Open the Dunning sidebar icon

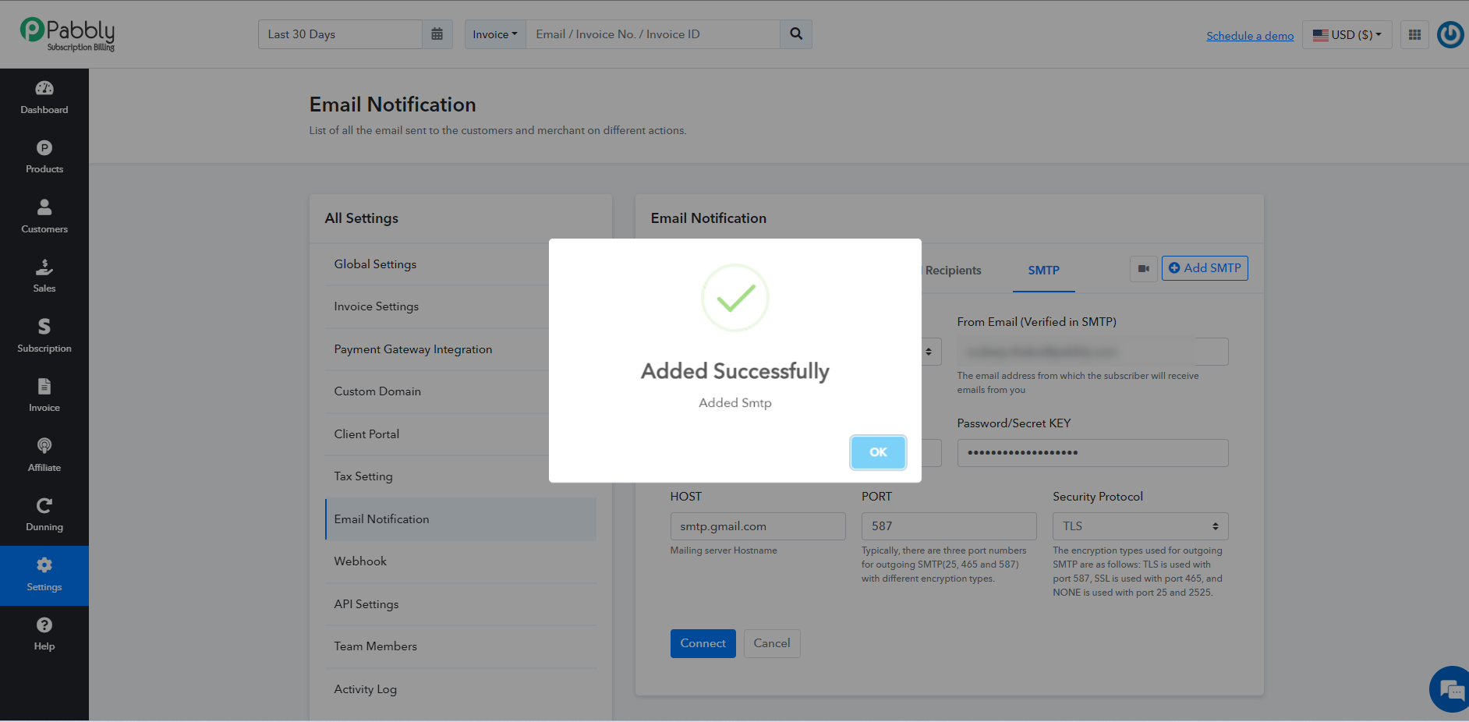[44, 505]
